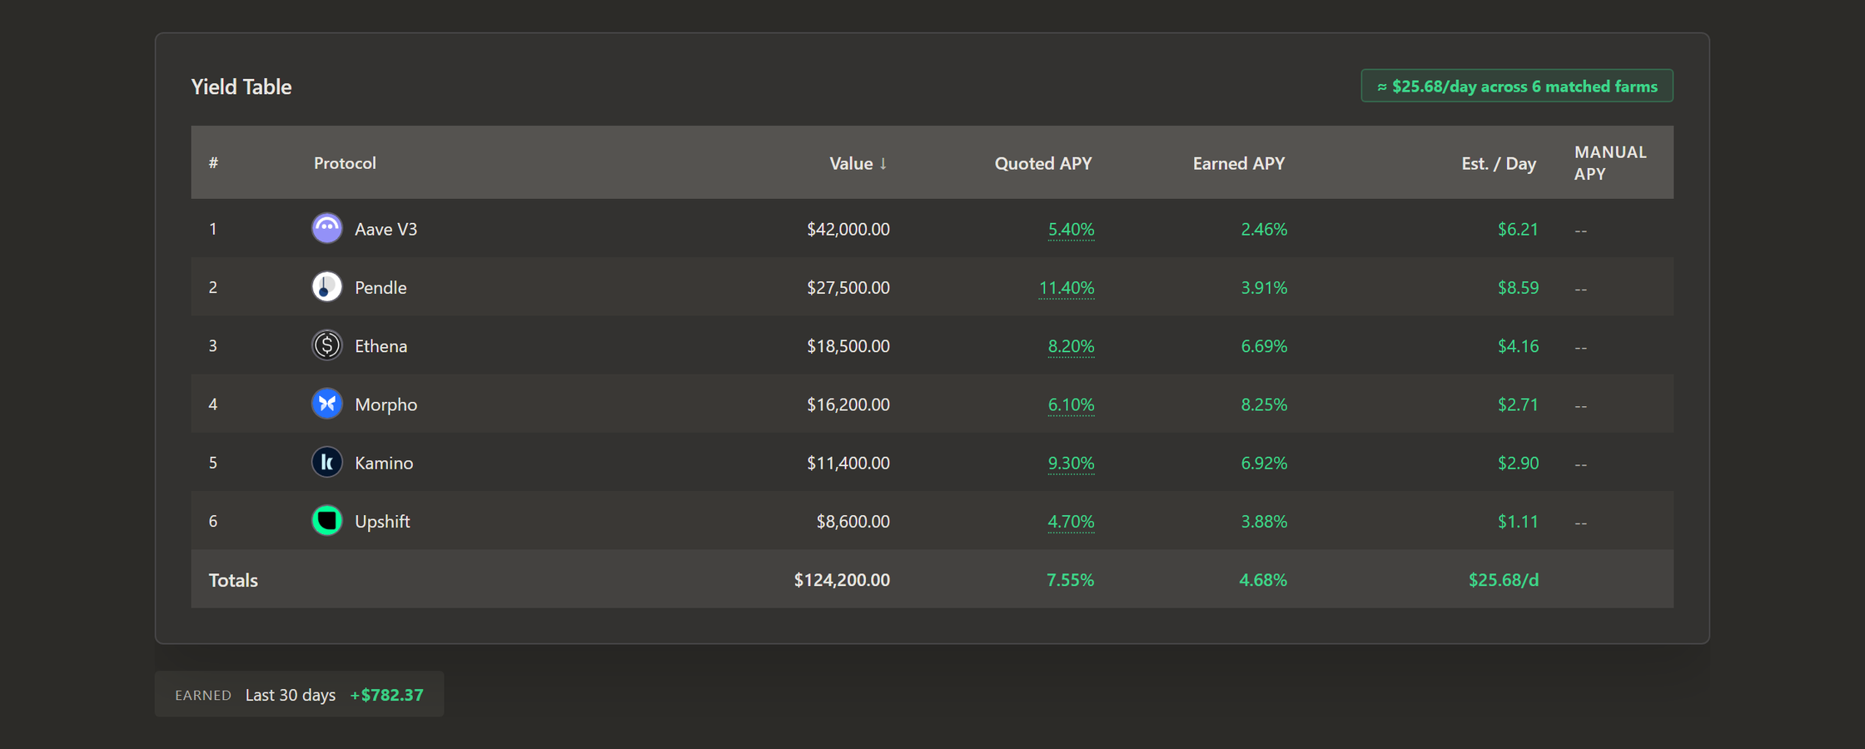Screen dimensions: 1865x749
Task: Click total quoted APY 7.55%
Action: 1070,580
